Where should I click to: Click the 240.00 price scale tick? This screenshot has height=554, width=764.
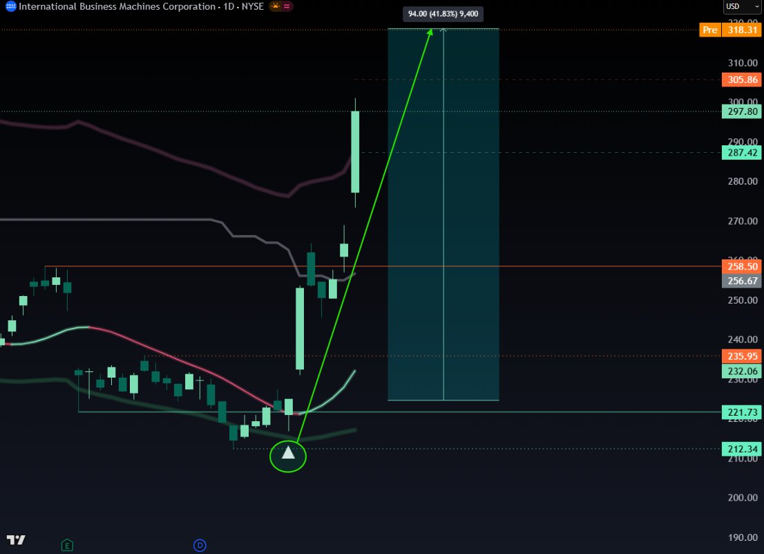pos(743,340)
